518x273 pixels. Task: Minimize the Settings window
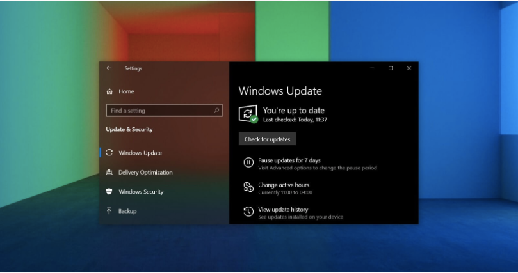click(372, 68)
